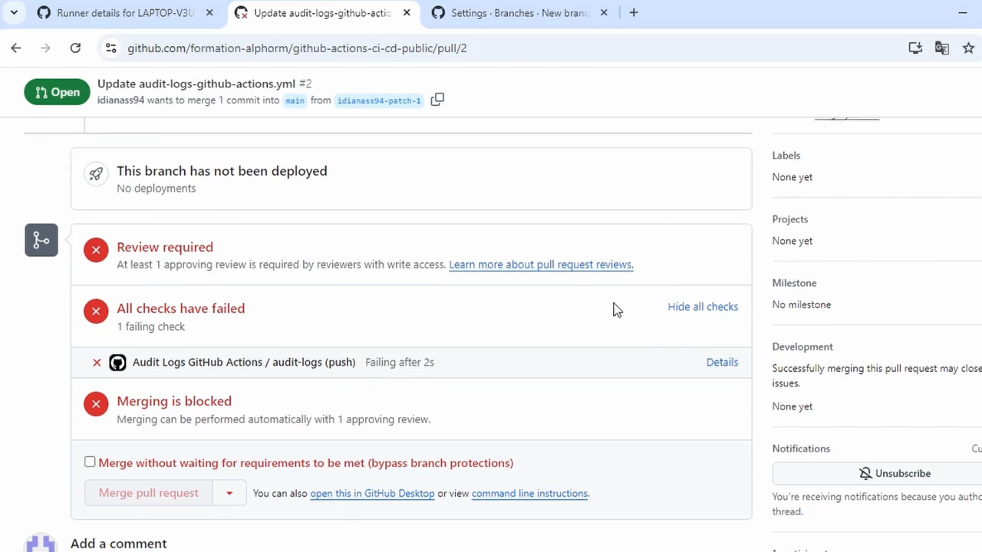Viewport: 982px width, 552px height.
Task: Open this pull request in GitHub Desktop
Action: click(x=372, y=493)
